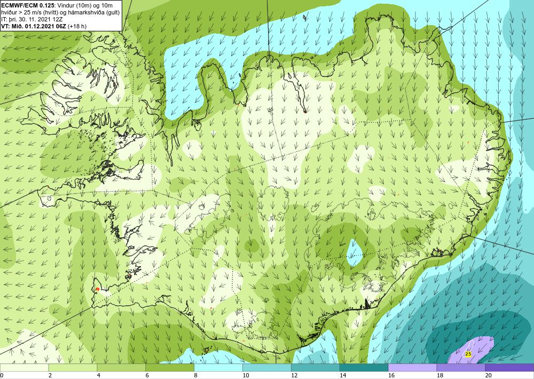
Task: Click the cyan wind cell over Vatnajökull glacier
Action: [355, 253]
